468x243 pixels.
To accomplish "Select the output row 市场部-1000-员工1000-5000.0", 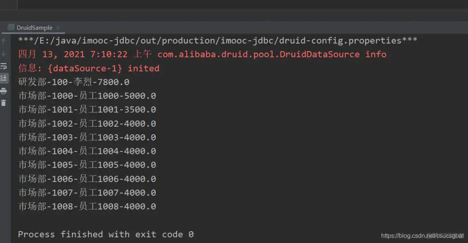I will [x=87, y=96].
